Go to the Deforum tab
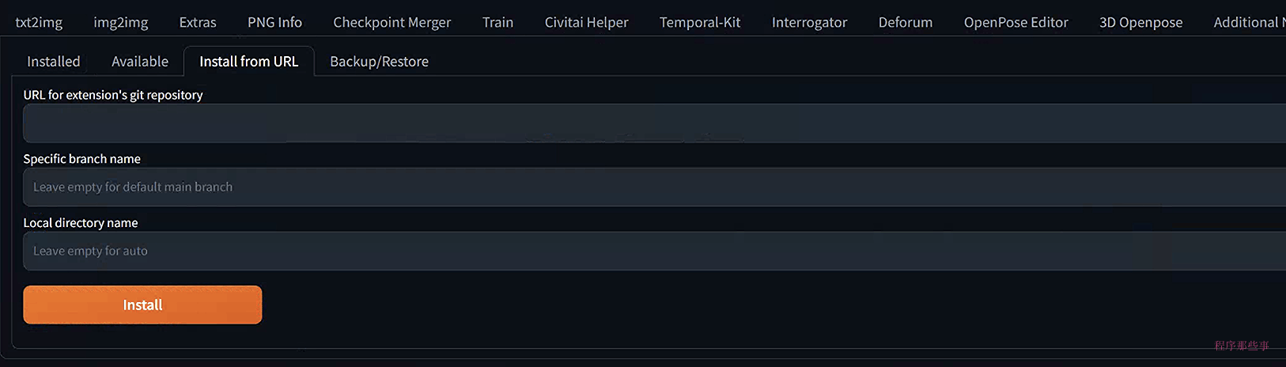 coord(905,22)
